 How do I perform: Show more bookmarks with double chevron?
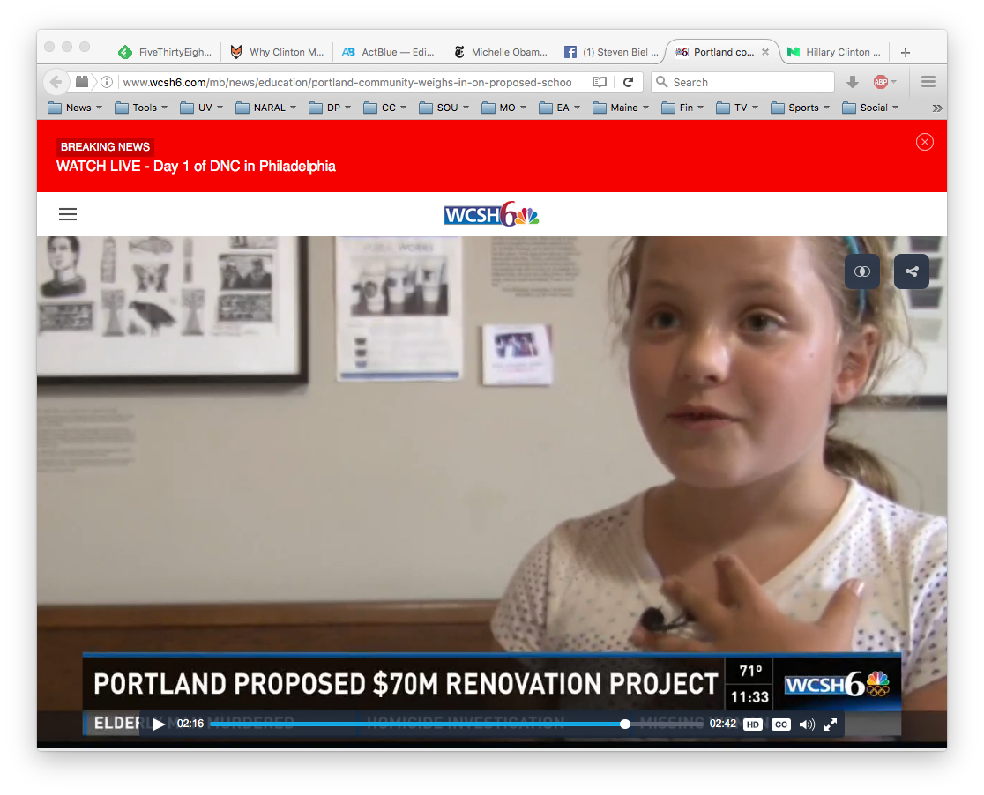pyautogui.click(x=937, y=108)
